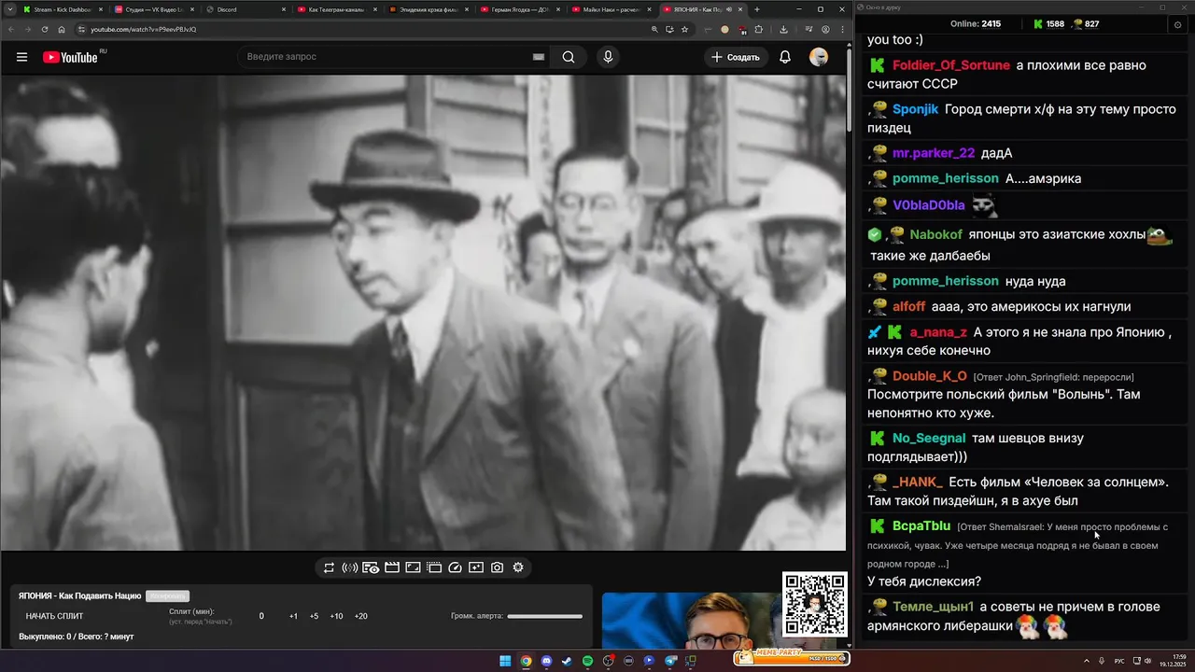
Task: Take a screenshot with the camera icon
Action: pos(498,567)
